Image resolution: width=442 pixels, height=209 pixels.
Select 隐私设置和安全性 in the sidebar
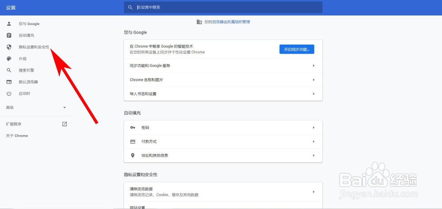tap(34, 47)
